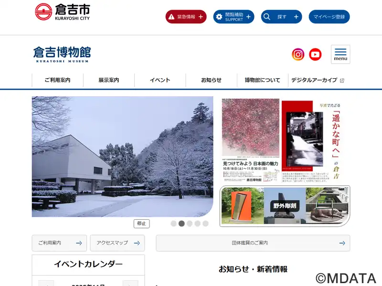Open the YouTube icon link

(315, 54)
